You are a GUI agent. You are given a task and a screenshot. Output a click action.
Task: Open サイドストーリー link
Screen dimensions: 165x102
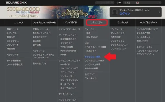[x=66, y=94]
